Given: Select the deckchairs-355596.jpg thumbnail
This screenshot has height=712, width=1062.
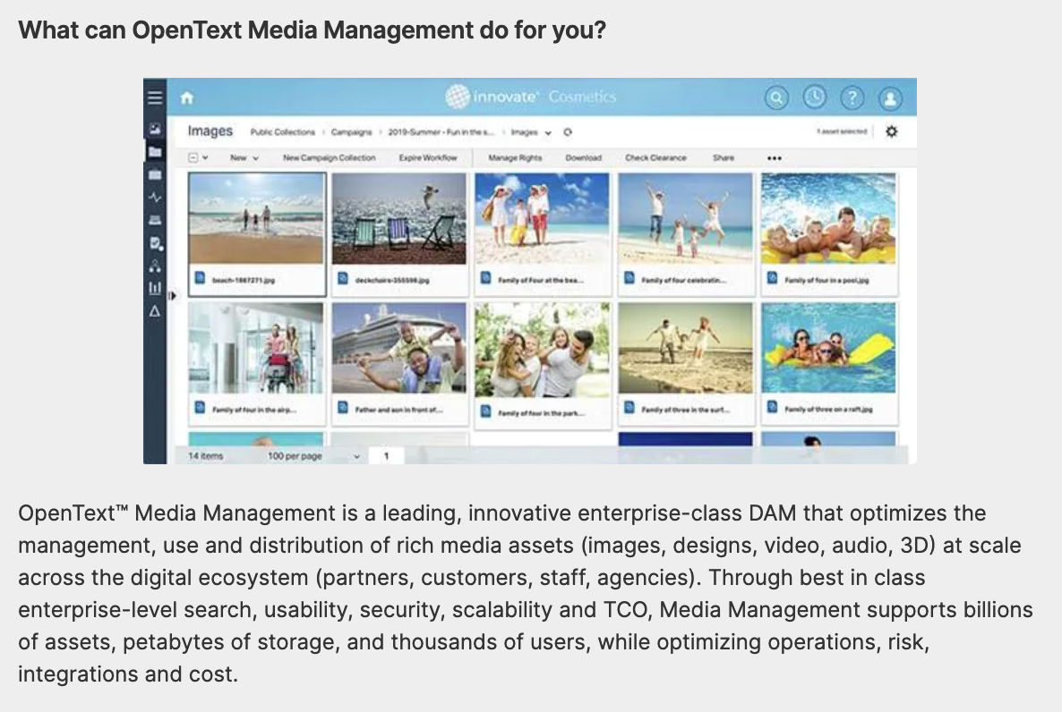Looking at the screenshot, I should tap(399, 219).
